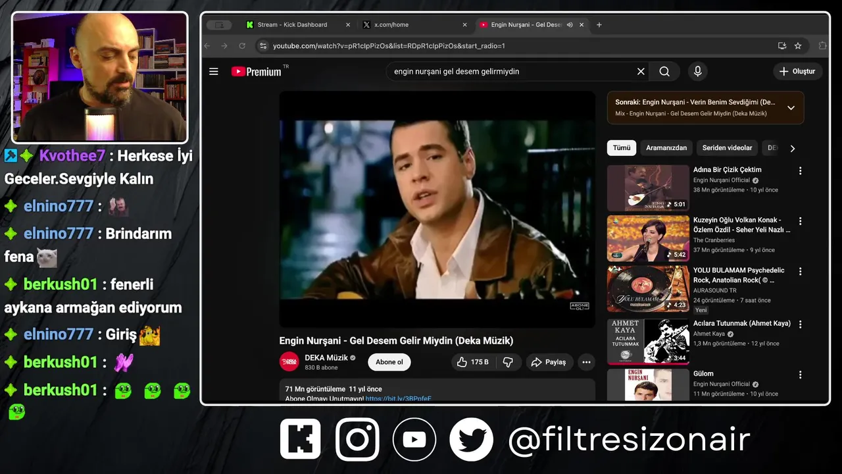Mute tab via speaker icon
The width and height of the screenshot is (842, 474).
(570, 24)
